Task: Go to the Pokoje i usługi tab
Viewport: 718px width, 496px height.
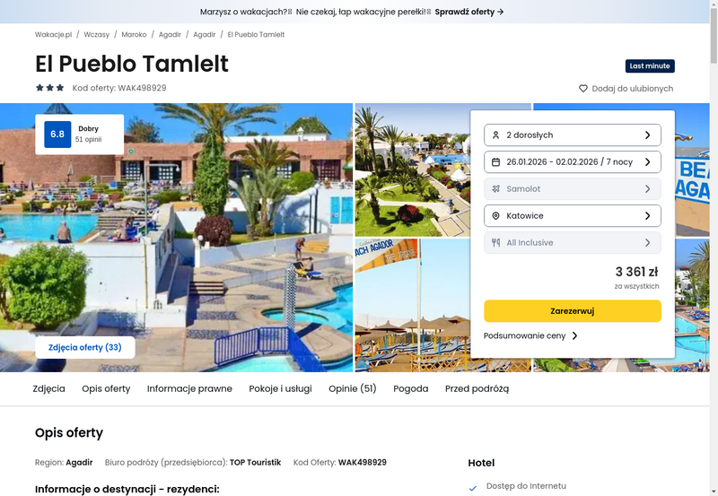Action: (280, 388)
